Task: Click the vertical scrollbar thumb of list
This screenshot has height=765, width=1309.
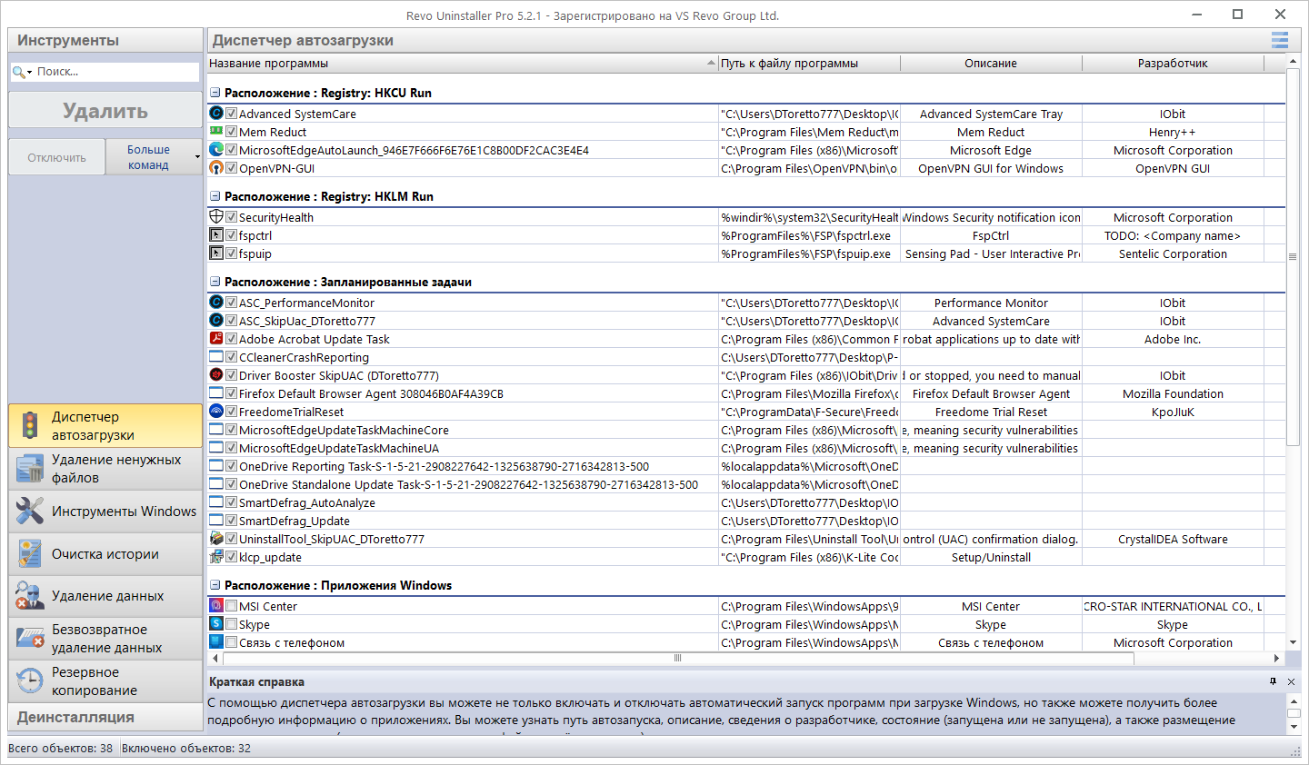Action: click(x=1293, y=257)
